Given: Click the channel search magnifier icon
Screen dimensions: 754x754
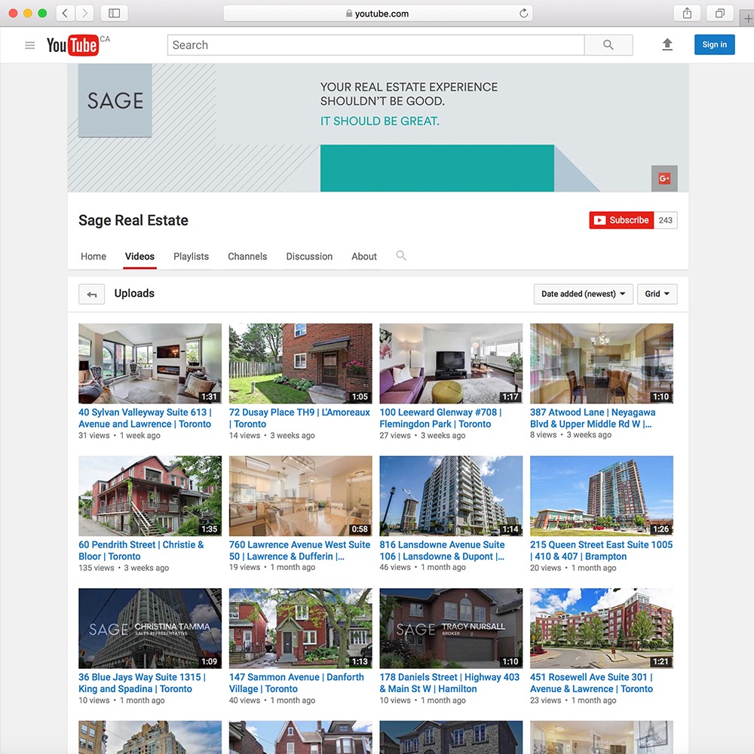Looking at the screenshot, I should [x=401, y=256].
